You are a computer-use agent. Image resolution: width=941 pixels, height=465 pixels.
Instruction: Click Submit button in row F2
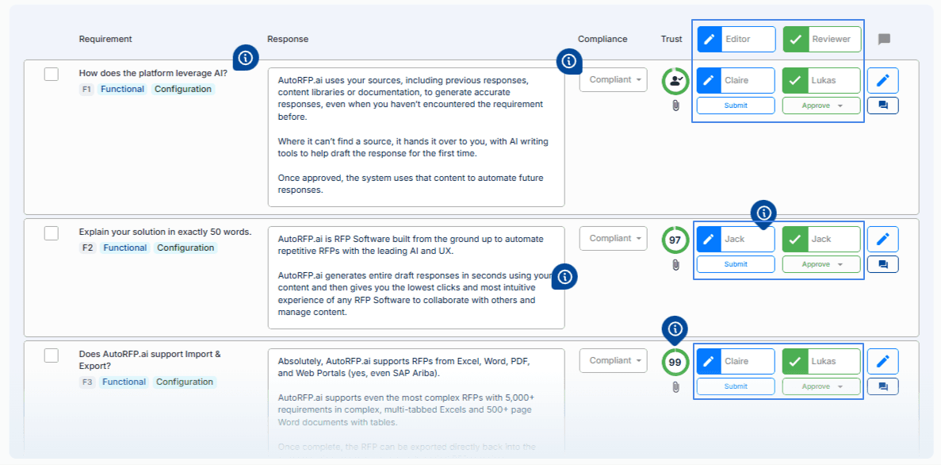(x=736, y=264)
